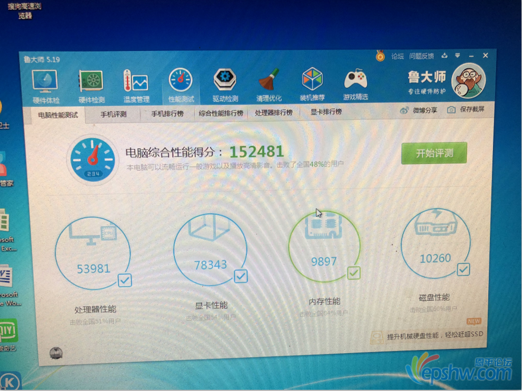
Task: Minimize the 鲁大师 window
Action: (x=472, y=56)
